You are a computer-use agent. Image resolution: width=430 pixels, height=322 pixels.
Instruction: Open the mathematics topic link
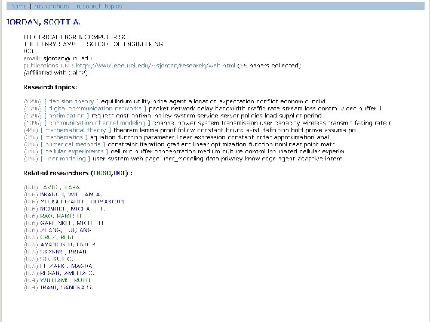click(64, 137)
